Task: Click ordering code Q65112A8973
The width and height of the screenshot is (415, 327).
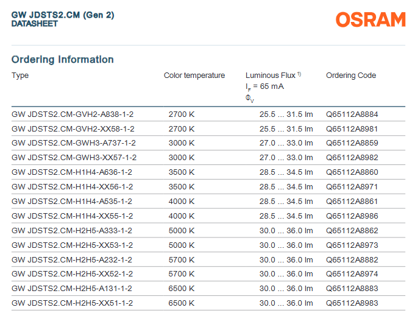Action: tap(352, 245)
